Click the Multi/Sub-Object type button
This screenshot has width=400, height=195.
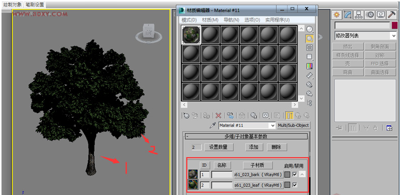pos(294,126)
